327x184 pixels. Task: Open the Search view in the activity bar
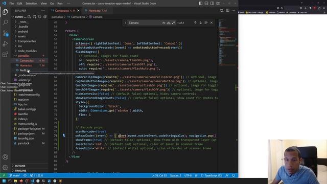point(5,22)
